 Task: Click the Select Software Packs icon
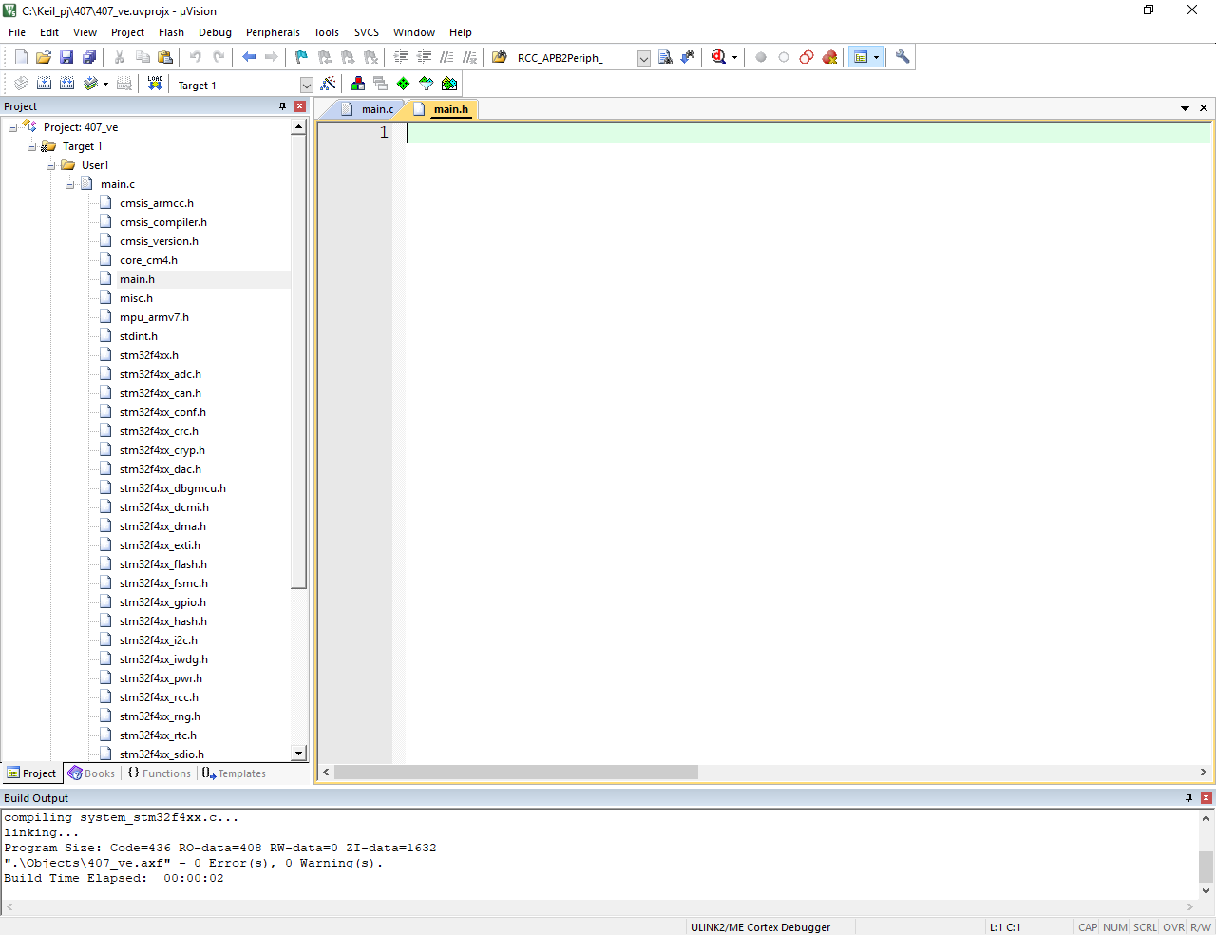coord(426,84)
